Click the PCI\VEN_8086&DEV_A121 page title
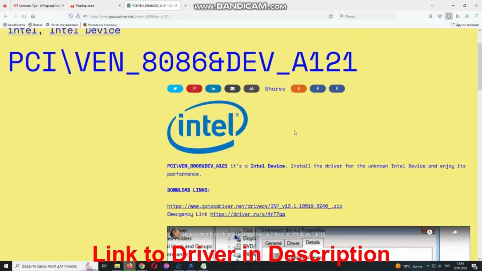The image size is (482, 271). (183, 62)
